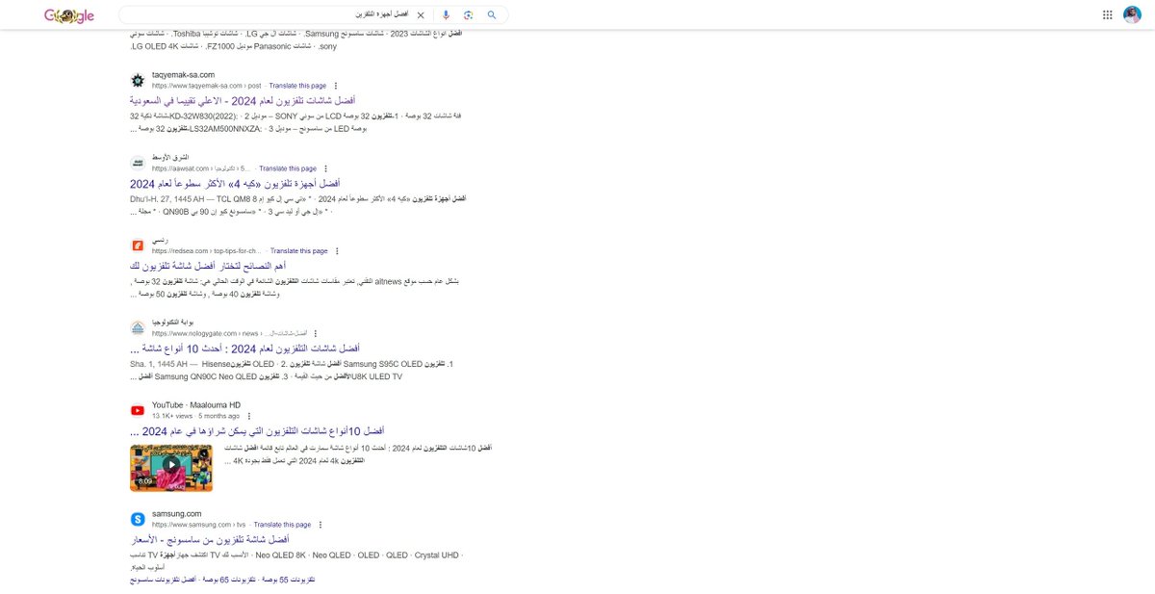Viewport: 1155px width, 594px height.
Task: Click the Google logo to go home
Action: [x=69, y=15]
